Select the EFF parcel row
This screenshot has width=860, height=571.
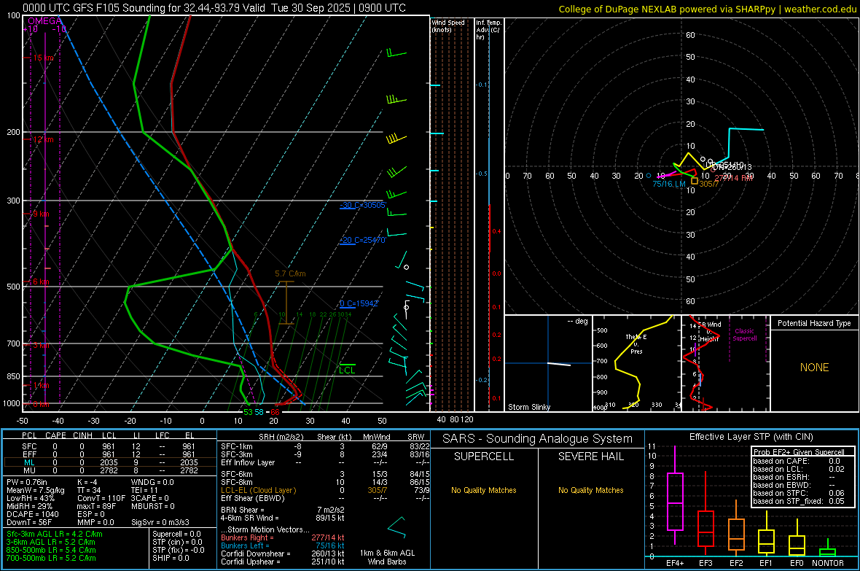coord(109,454)
